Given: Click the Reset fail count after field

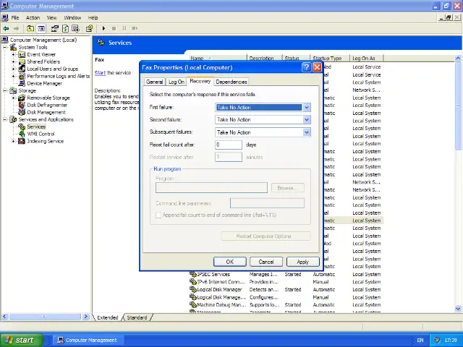Looking at the screenshot, I should point(229,145).
